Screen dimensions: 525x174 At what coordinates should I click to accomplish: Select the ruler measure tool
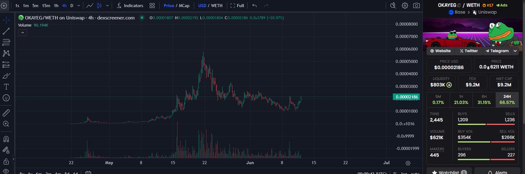click(6, 113)
